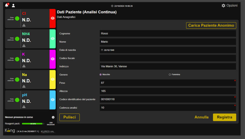Screen dimensions: 245x139
Task: Click the '-399 rimanenti' text
Action: [51, 124]
